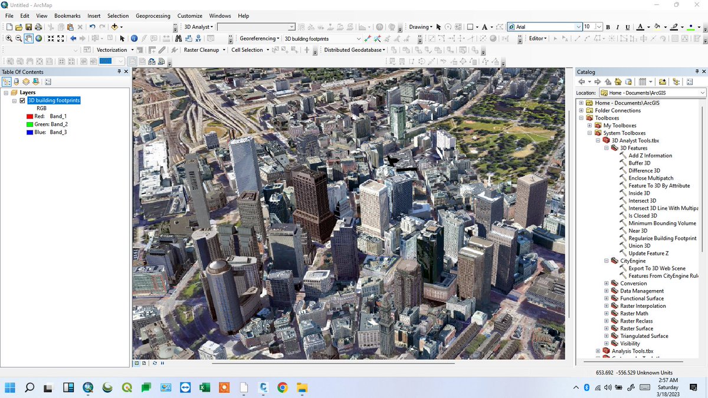Open 3D Analyst dropdown menu

pos(198,27)
